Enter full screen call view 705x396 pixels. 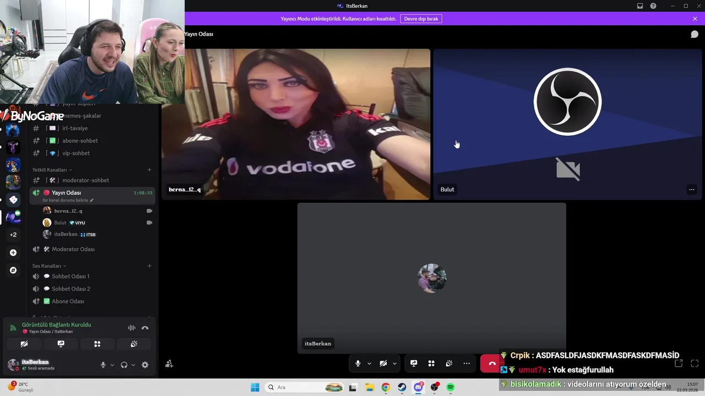click(695, 363)
